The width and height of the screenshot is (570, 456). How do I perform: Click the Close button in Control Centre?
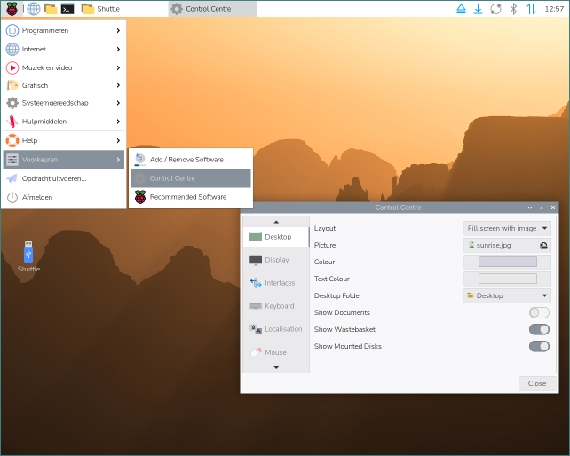(537, 383)
